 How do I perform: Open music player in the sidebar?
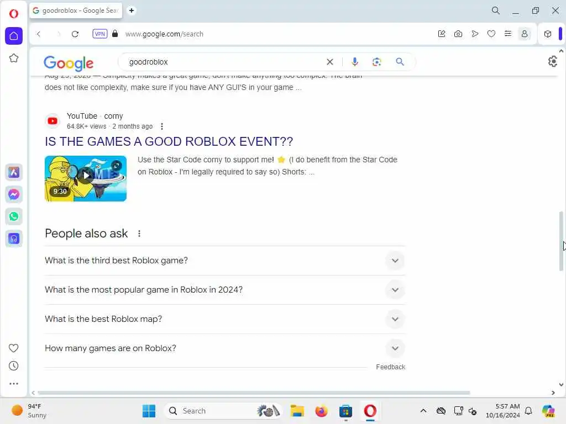[x=14, y=239]
